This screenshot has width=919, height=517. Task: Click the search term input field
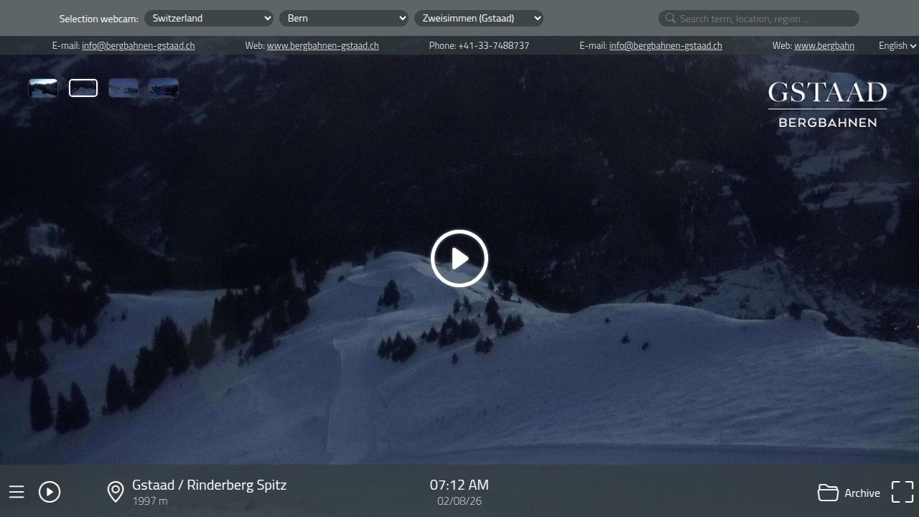(x=765, y=19)
